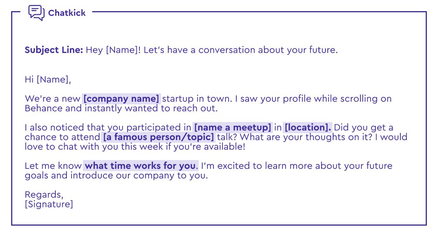Click the Regards closing line
The height and width of the screenshot is (241, 438).
[44, 195]
